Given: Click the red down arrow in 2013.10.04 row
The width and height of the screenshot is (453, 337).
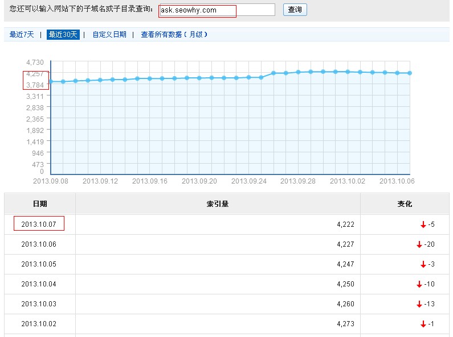Looking at the screenshot, I should (x=419, y=285).
